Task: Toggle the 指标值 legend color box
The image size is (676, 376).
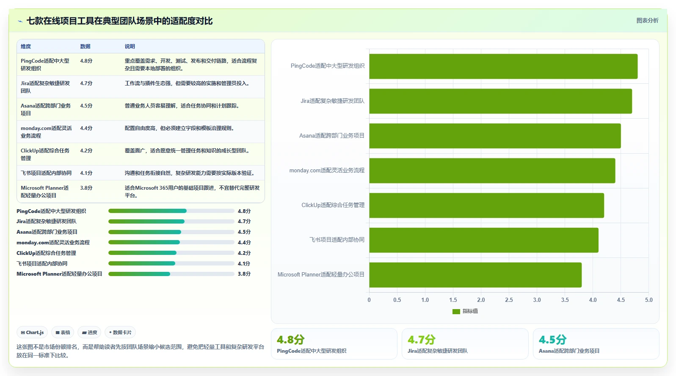Action: pyautogui.click(x=456, y=311)
